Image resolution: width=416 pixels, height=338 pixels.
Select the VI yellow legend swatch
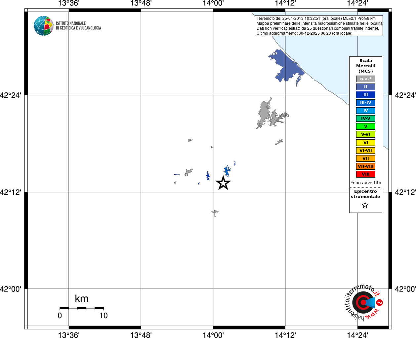tap(366, 143)
